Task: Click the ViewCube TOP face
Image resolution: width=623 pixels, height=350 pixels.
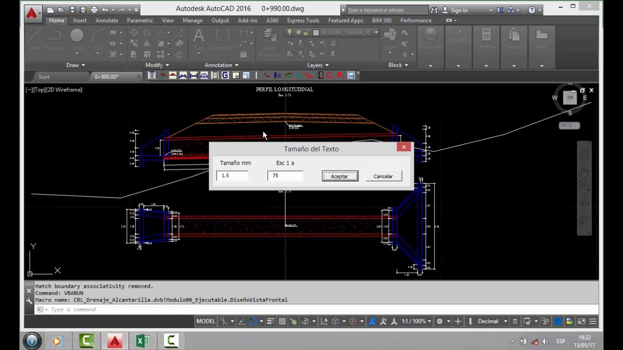Action: [570, 97]
